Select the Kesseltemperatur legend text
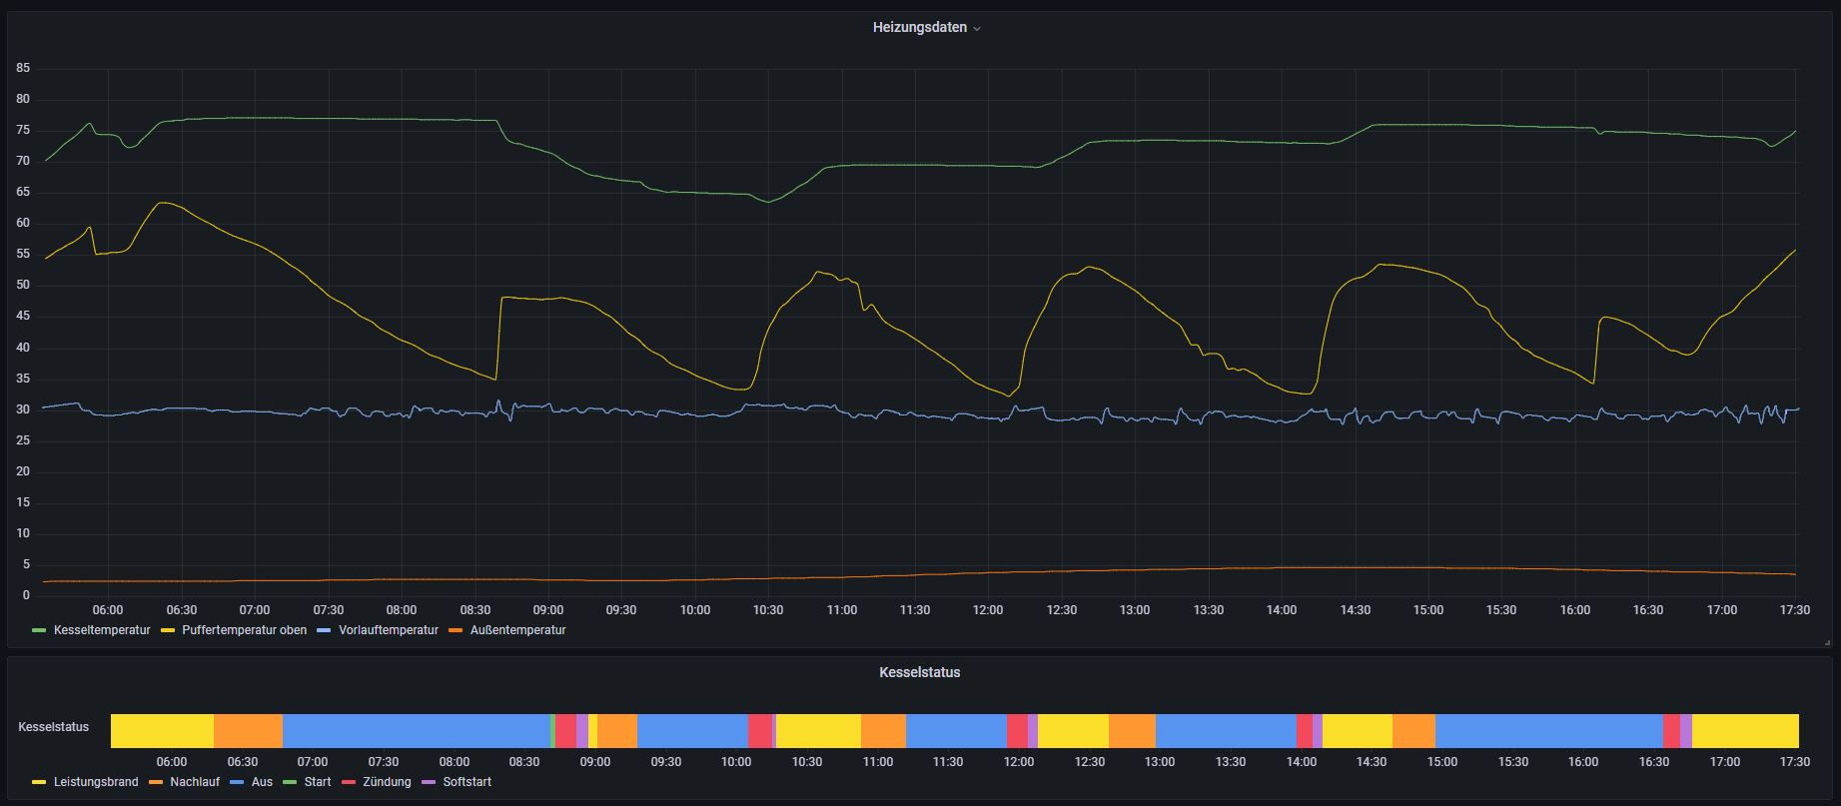 102,630
